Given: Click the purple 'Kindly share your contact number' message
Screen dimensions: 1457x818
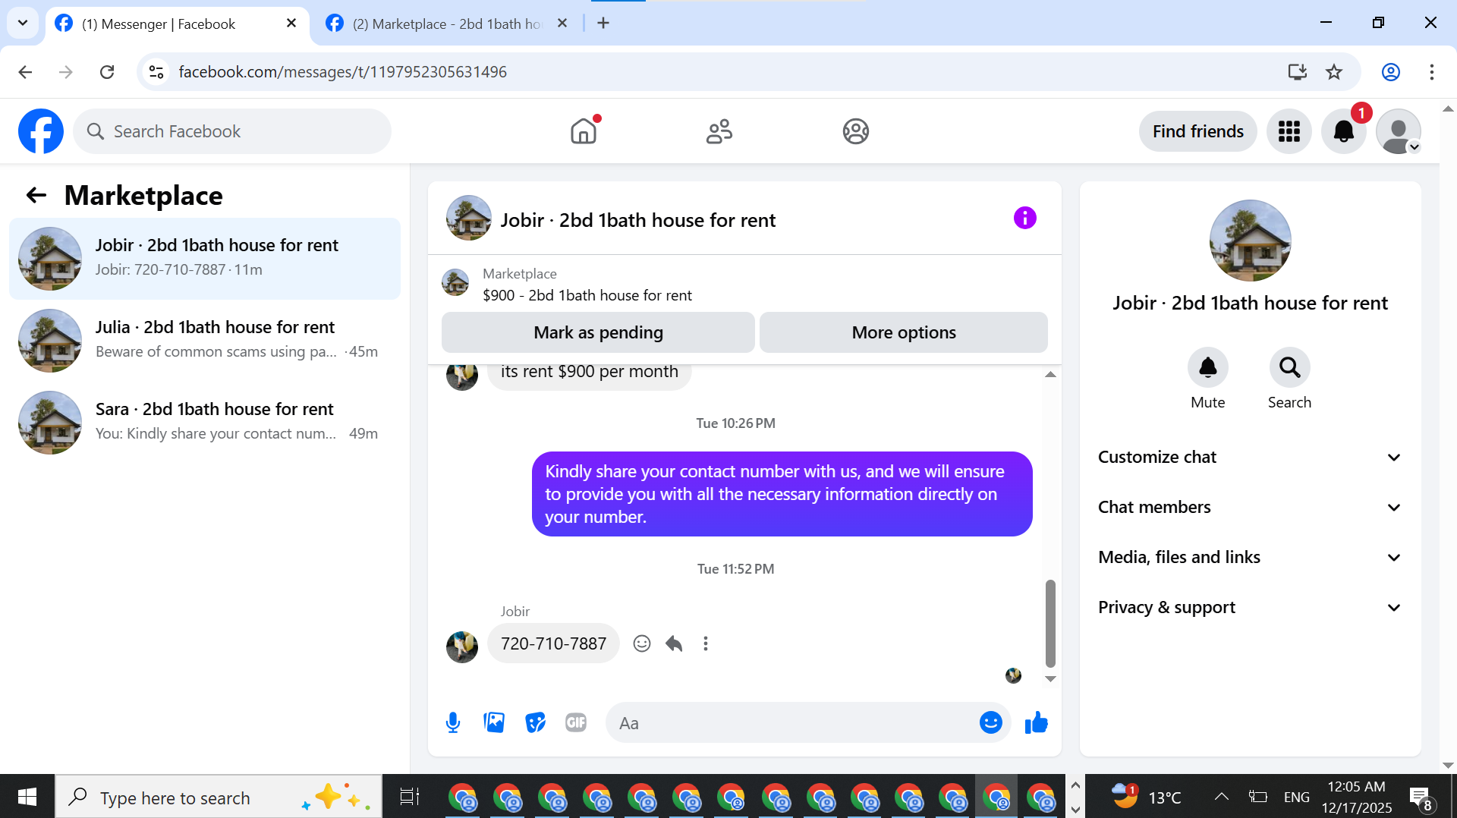Looking at the screenshot, I should point(782,494).
